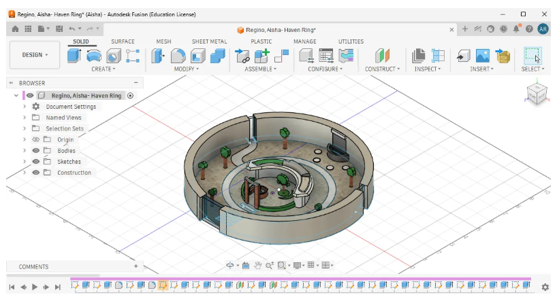Click the Insert Derive icon
The image size is (557, 297).
pos(463,56)
